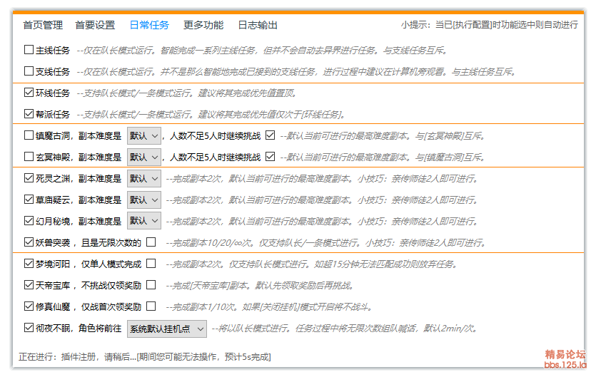
Task: Tick 不挑战仅领奖励 box for 天帝宝库
Action: [151, 285]
